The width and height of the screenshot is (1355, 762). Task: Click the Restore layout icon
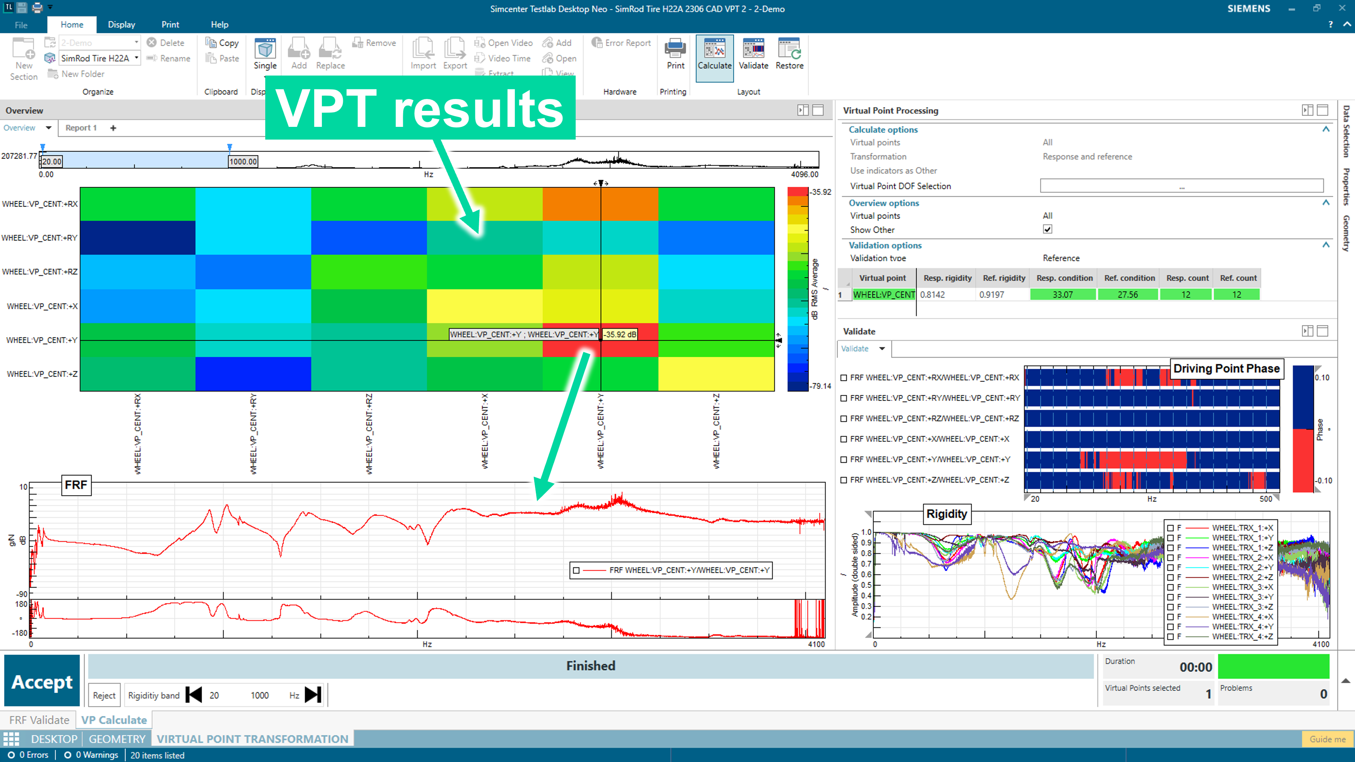(x=789, y=50)
